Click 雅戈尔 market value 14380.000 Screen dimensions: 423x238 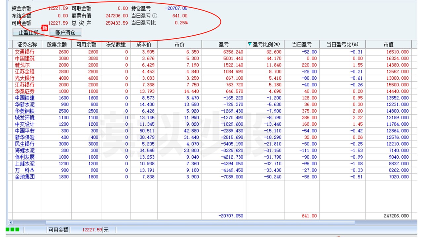click(398, 65)
